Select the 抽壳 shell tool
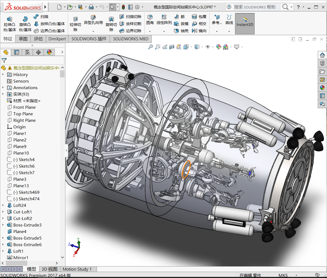The image size is (327, 278). [x=181, y=31]
